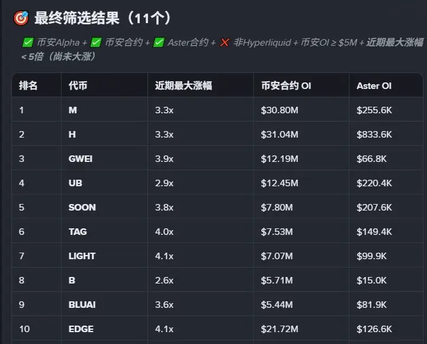Select the GWEI token name

point(81,159)
